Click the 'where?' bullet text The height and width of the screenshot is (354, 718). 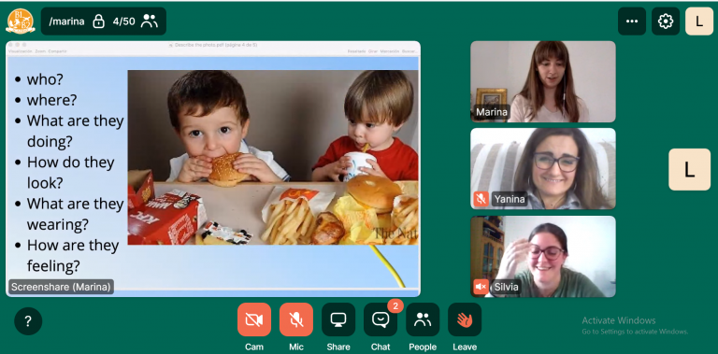51,100
